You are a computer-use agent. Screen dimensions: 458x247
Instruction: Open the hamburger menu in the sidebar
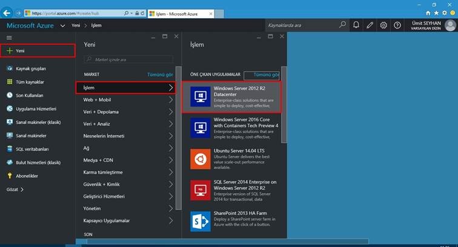click(x=9, y=38)
